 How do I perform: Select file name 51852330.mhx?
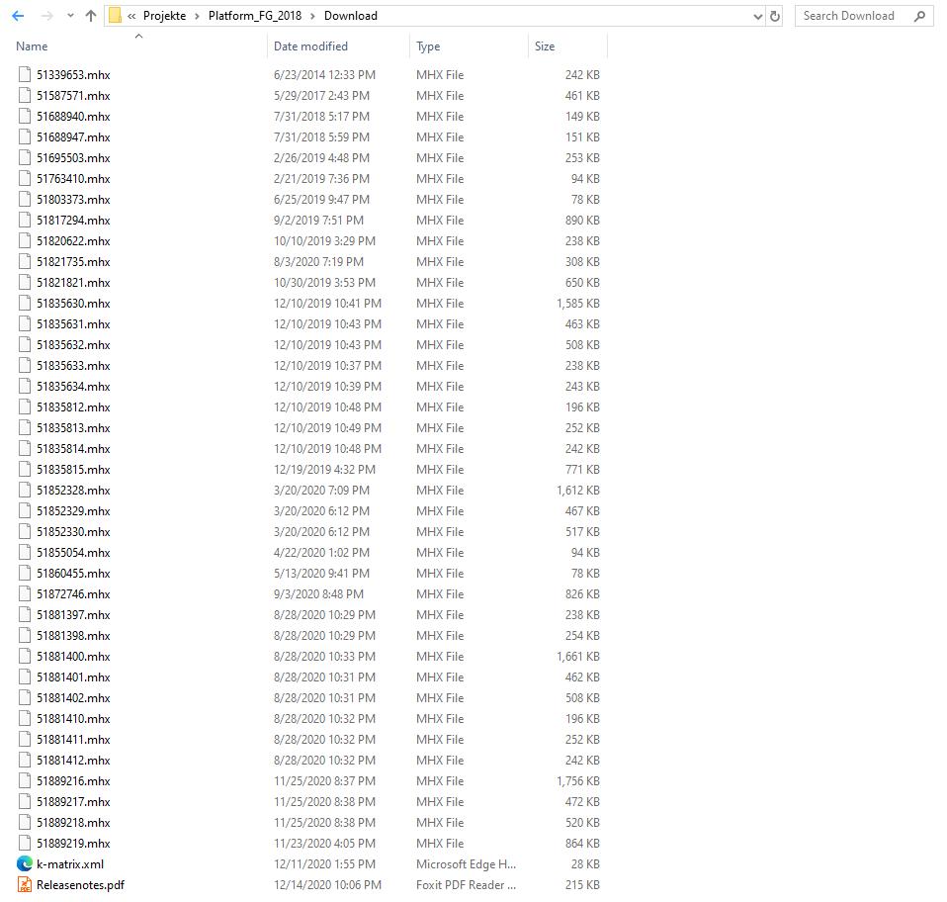coord(73,532)
